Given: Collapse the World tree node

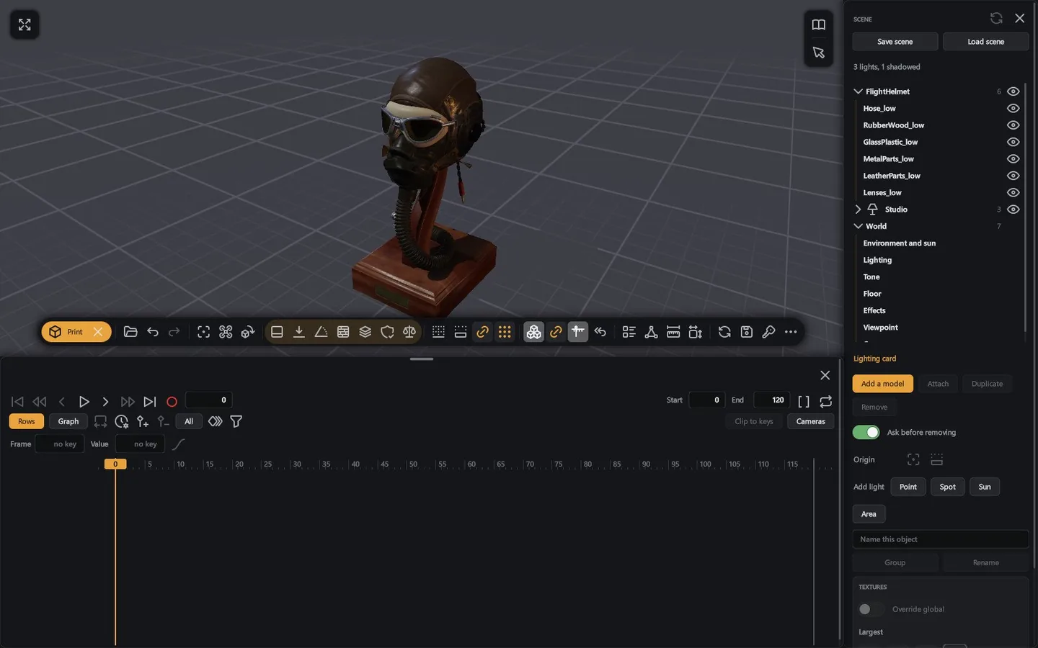Looking at the screenshot, I should tap(858, 226).
